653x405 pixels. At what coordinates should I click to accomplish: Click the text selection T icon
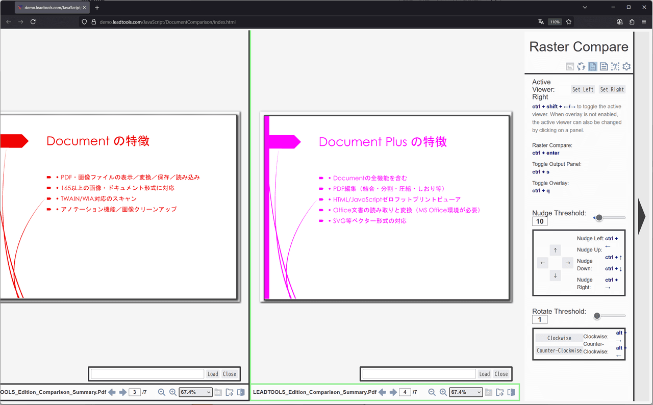[x=615, y=66]
